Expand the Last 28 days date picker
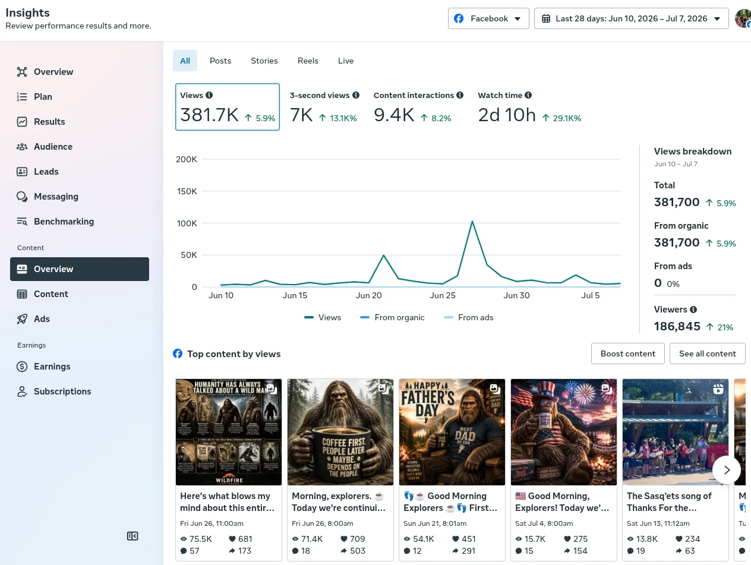 coord(631,18)
